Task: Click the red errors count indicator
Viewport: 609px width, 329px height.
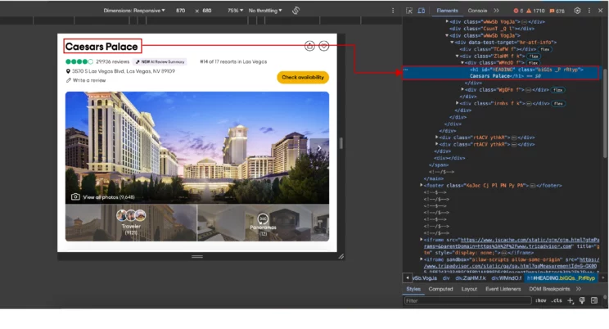Action: point(518,11)
